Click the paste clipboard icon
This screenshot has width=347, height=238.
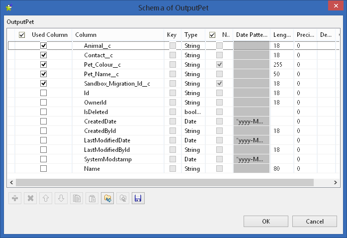[91, 198]
